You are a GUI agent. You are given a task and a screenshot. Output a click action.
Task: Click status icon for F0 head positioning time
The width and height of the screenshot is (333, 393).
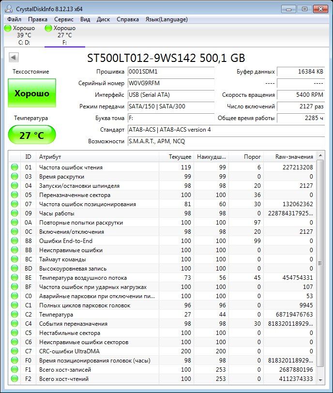pyautogui.click(x=15, y=360)
